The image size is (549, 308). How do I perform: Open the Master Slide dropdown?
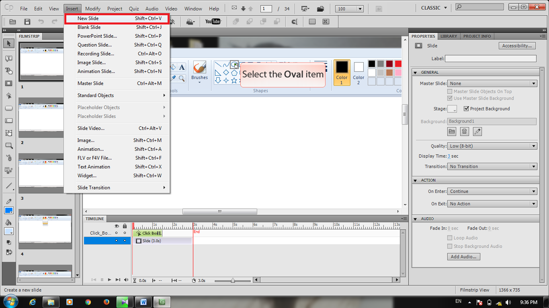(492, 83)
